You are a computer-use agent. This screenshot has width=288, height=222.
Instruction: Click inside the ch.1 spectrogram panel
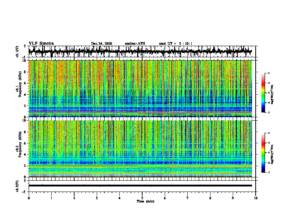point(140,89)
